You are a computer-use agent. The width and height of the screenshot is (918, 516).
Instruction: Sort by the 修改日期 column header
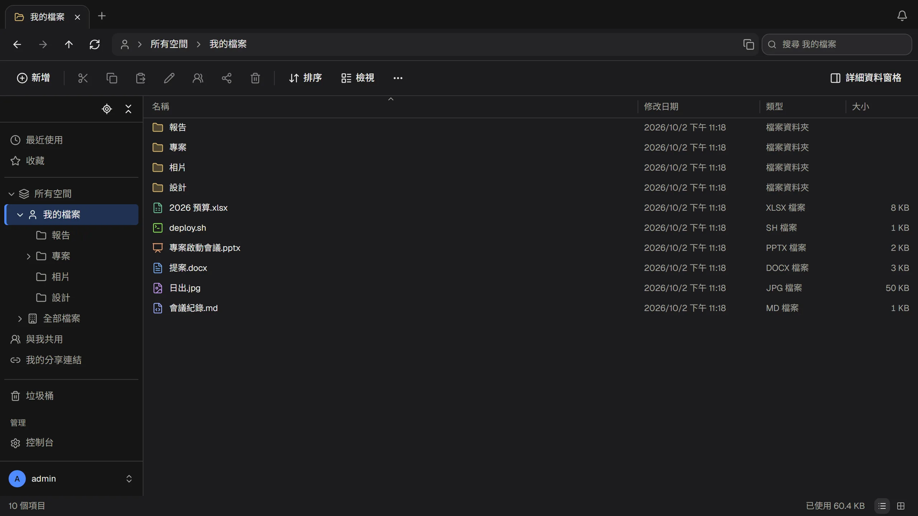(699, 107)
